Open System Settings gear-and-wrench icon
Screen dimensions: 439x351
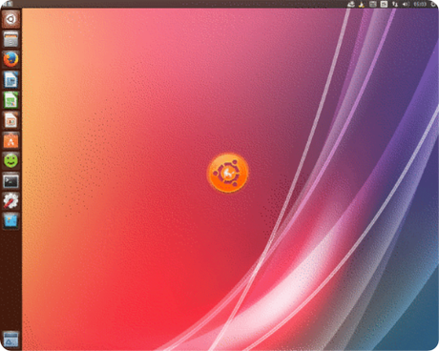[x=10, y=201]
